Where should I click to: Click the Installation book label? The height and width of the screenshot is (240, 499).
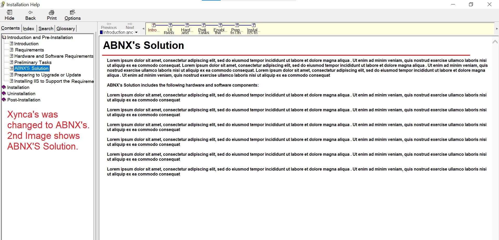(18, 87)
